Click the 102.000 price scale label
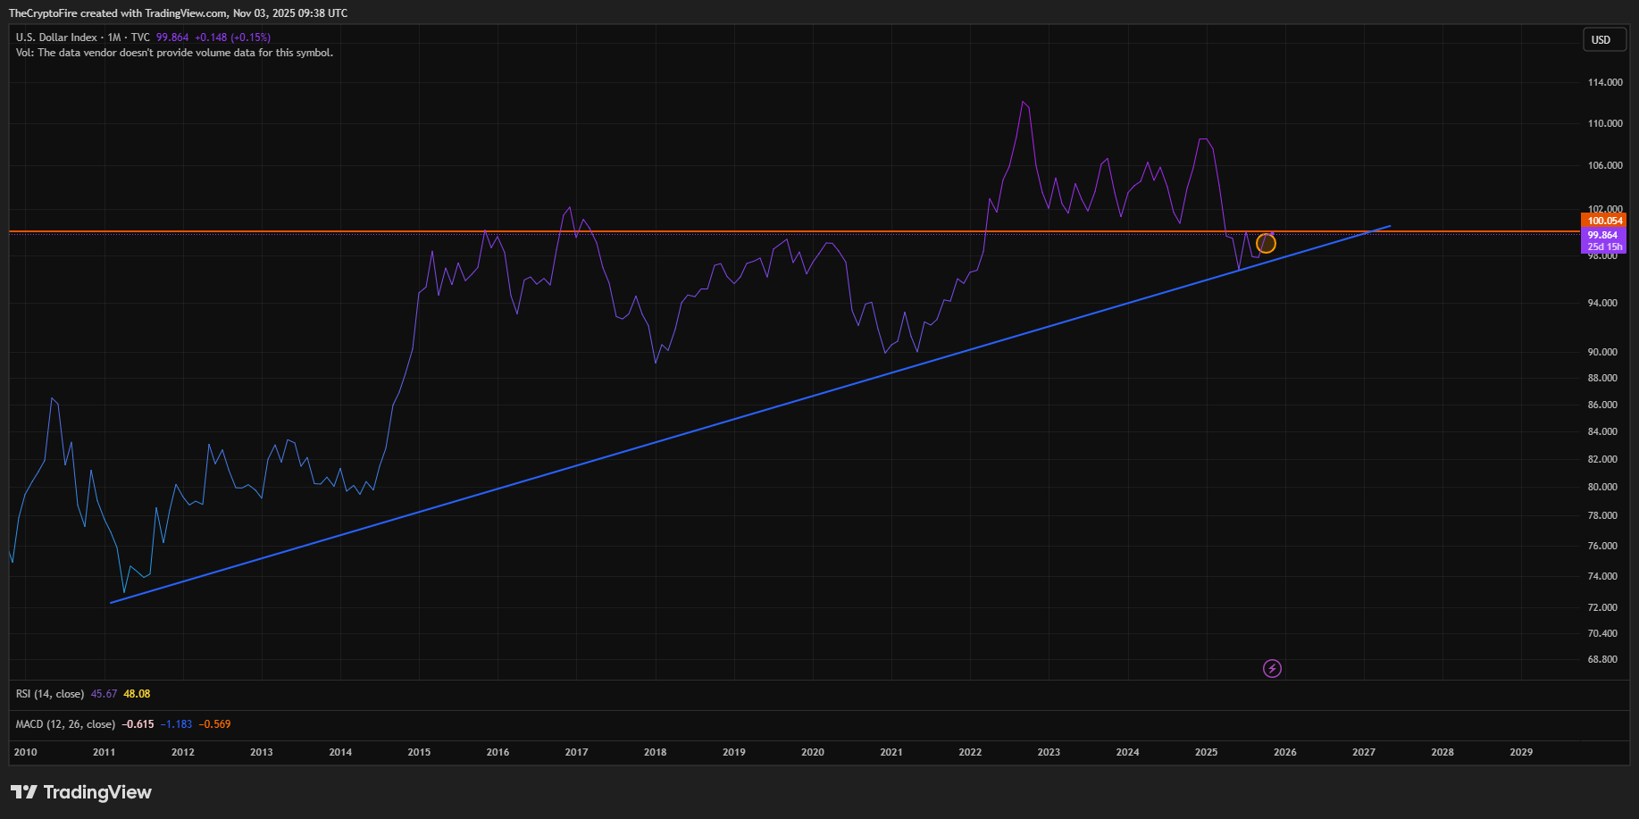Screen dimensions: 1639x819 tap(1605, 209)
